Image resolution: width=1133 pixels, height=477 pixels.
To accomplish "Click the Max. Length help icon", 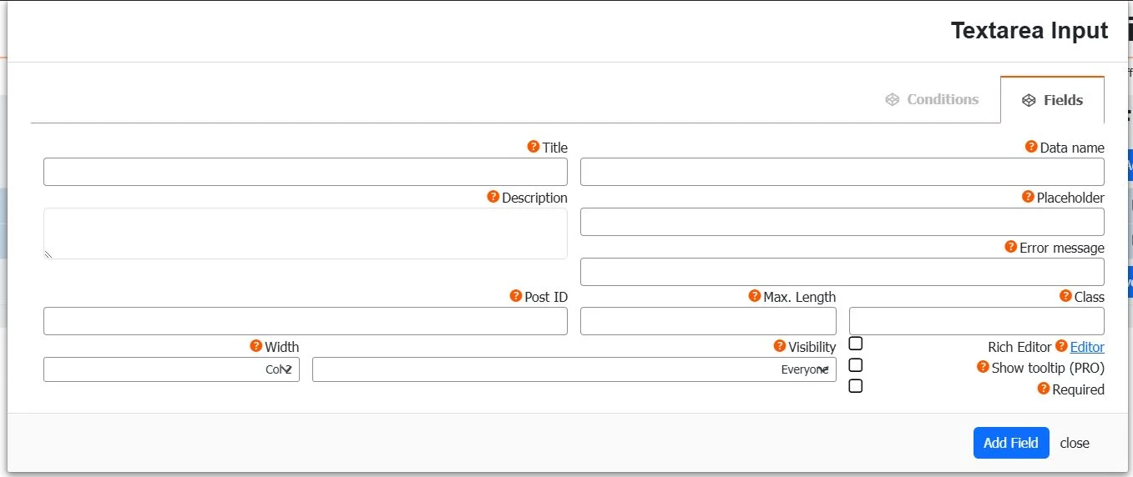I will click(x=755, y=296).
